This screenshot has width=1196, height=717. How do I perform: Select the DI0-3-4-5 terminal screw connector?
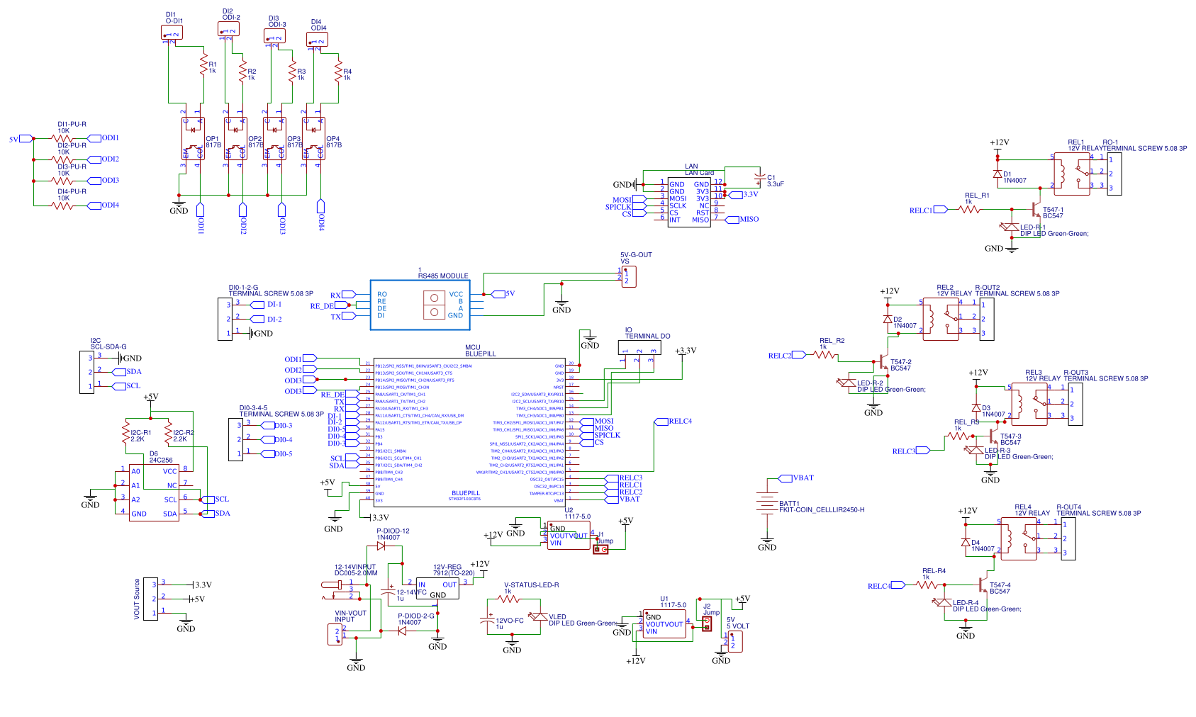(235, 440)
